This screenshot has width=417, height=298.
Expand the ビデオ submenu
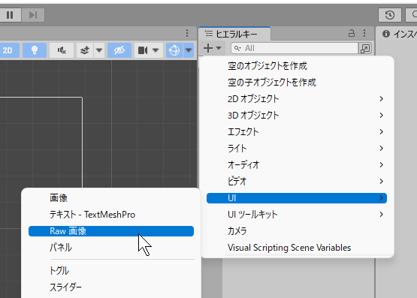[297, 182]
